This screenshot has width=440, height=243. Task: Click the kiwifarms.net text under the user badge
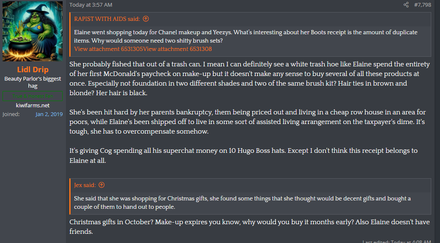(x=33, y=105)
